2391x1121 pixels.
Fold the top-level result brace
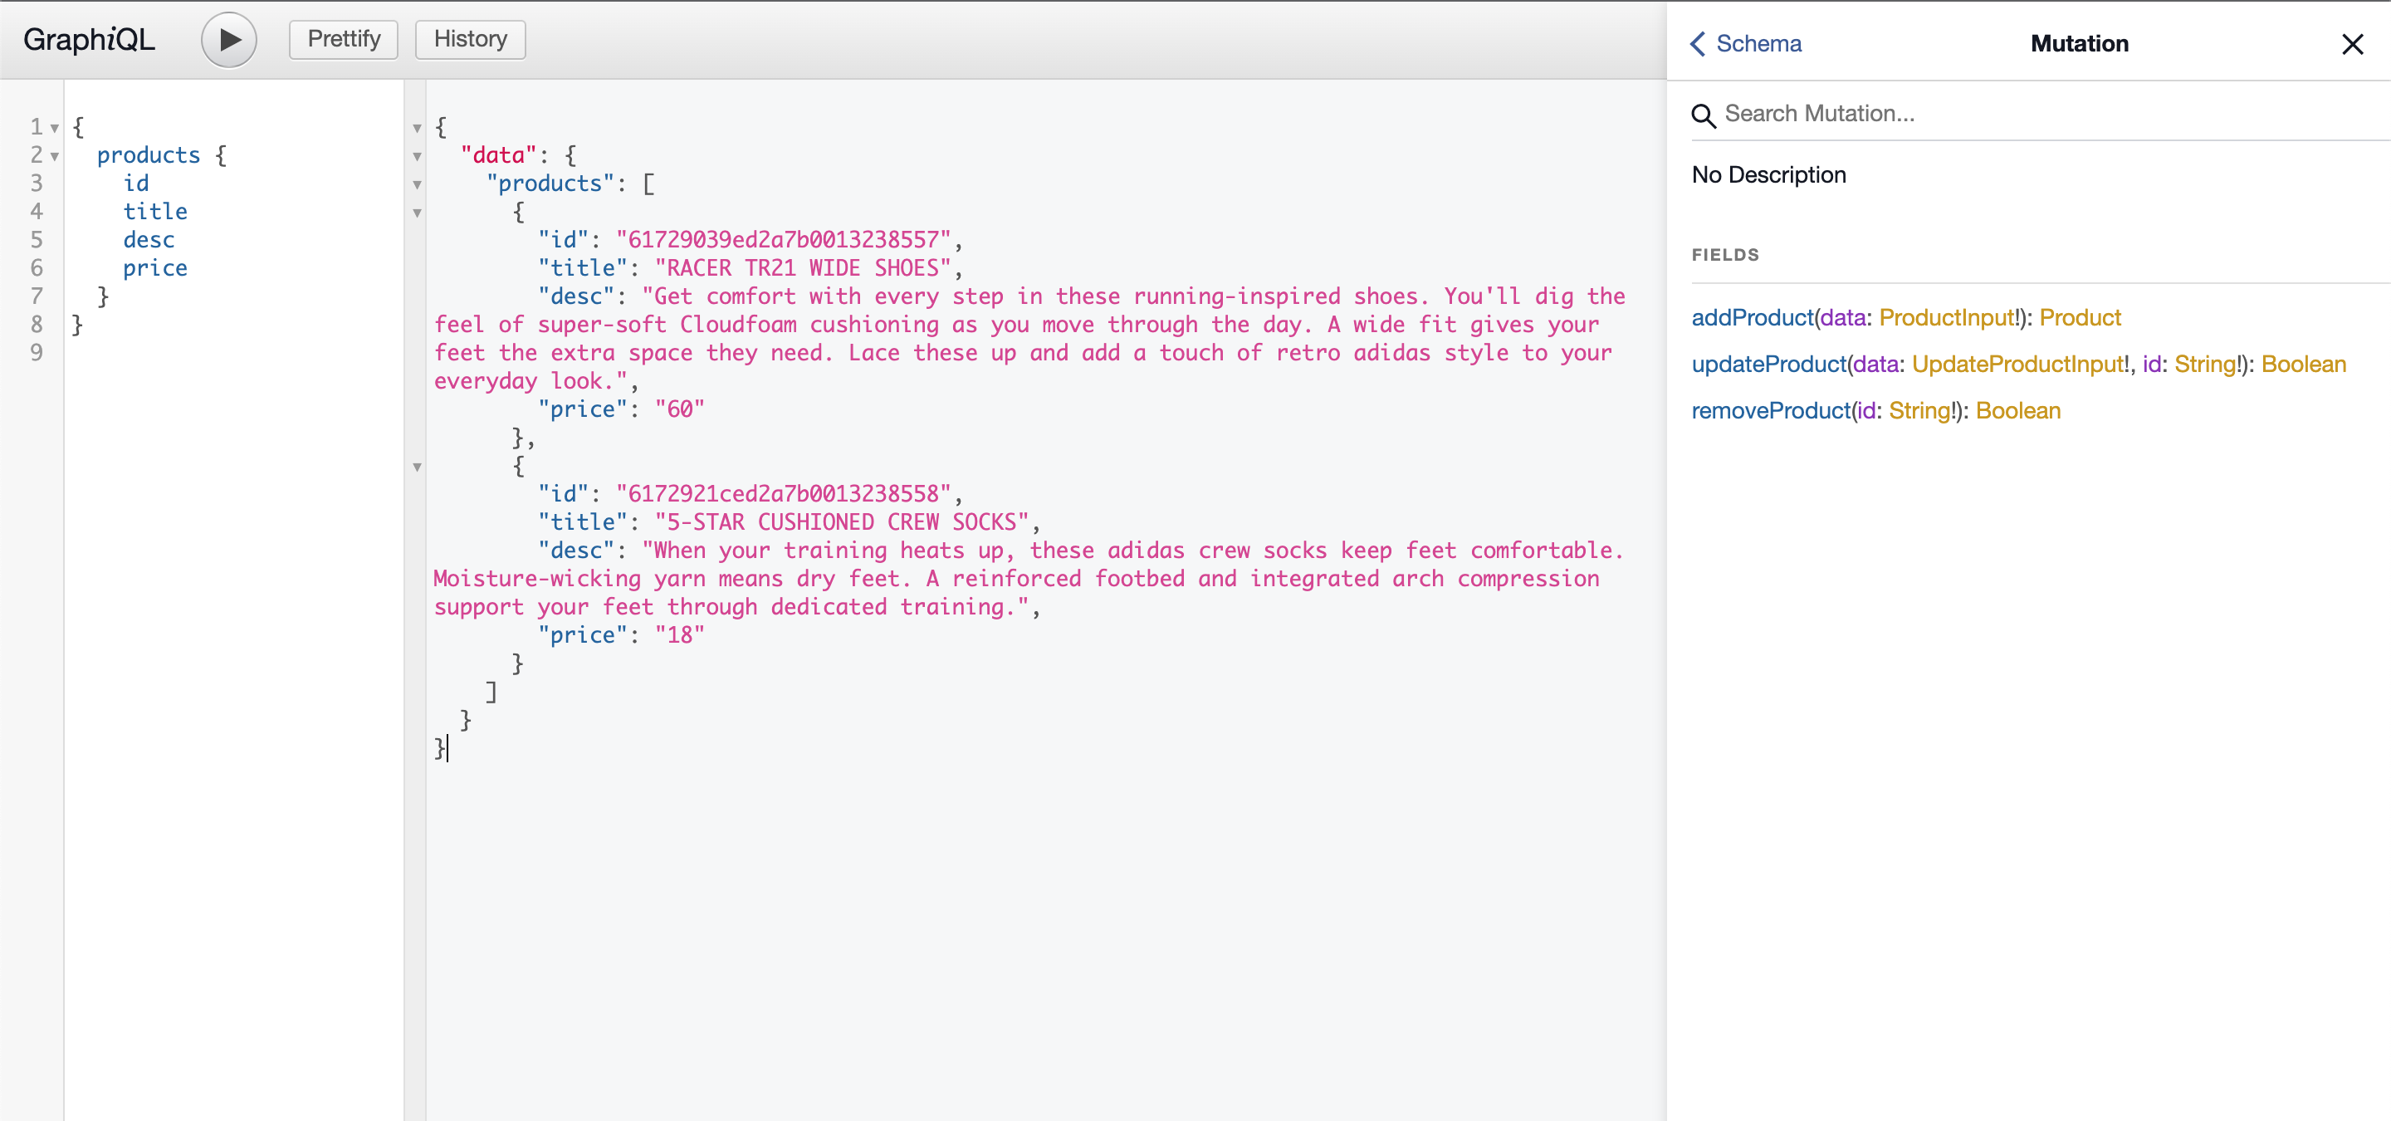[x=417, y=128]
